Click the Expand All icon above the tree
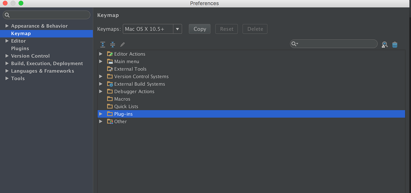The image size is (411, 193). pos(102,44)
